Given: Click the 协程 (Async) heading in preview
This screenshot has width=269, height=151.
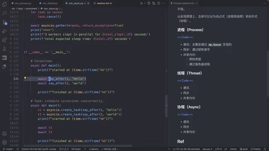Looking at the screenshot, I should [189, 107].
